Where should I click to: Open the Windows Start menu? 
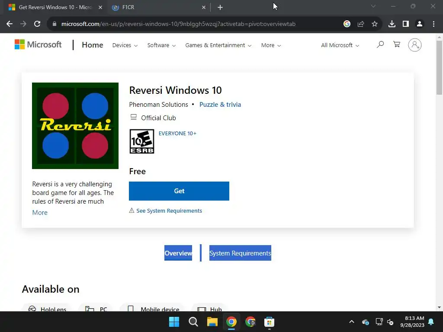click(x=174, y=322)
